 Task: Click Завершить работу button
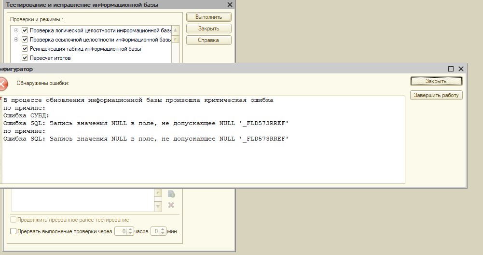tap(436, 95)
